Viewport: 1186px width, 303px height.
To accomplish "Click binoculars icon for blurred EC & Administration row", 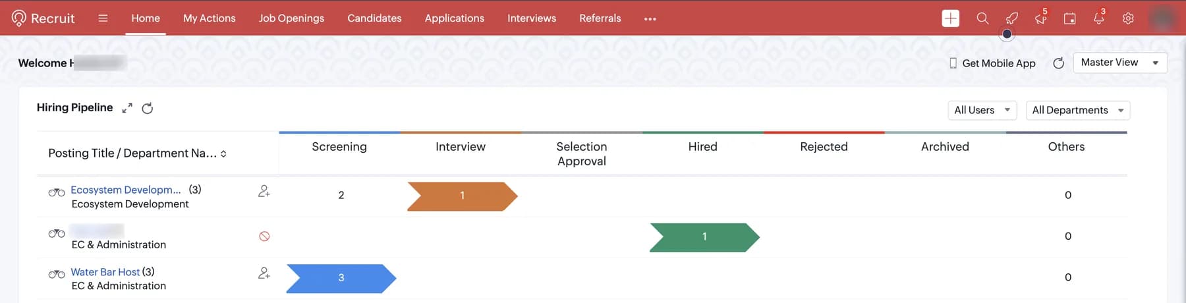I will point(57,233).
